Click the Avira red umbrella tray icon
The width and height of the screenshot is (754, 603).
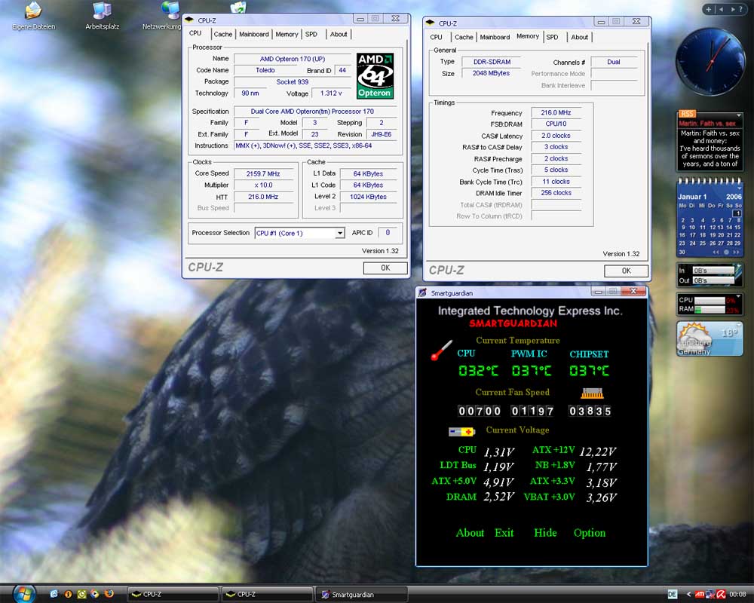pyautogui.click(x=721, y=595)
